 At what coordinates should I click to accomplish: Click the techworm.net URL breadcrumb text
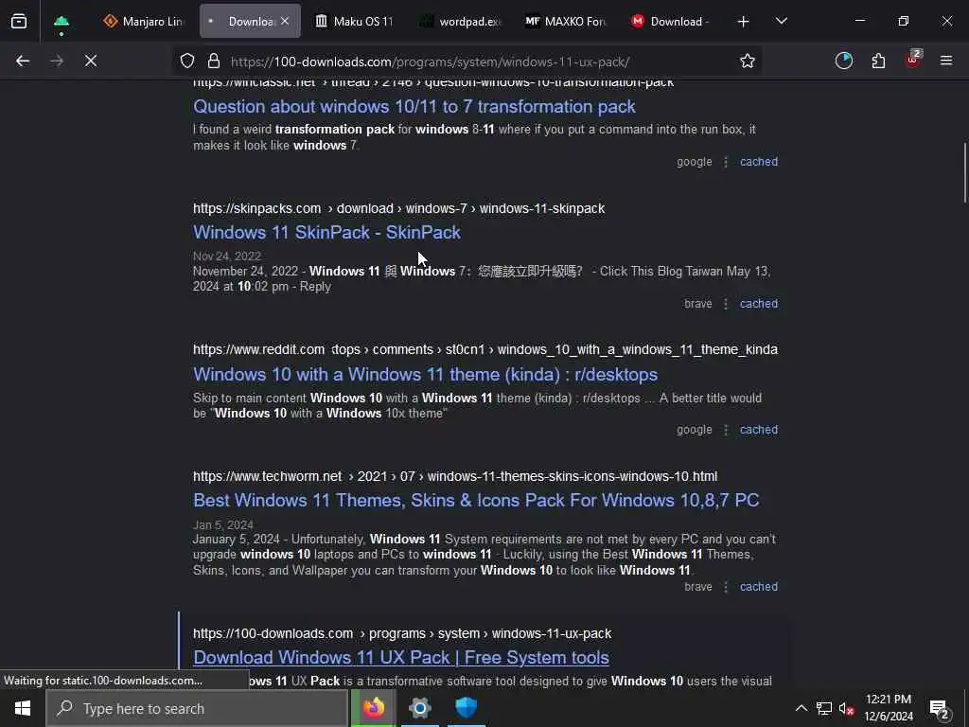455,477
